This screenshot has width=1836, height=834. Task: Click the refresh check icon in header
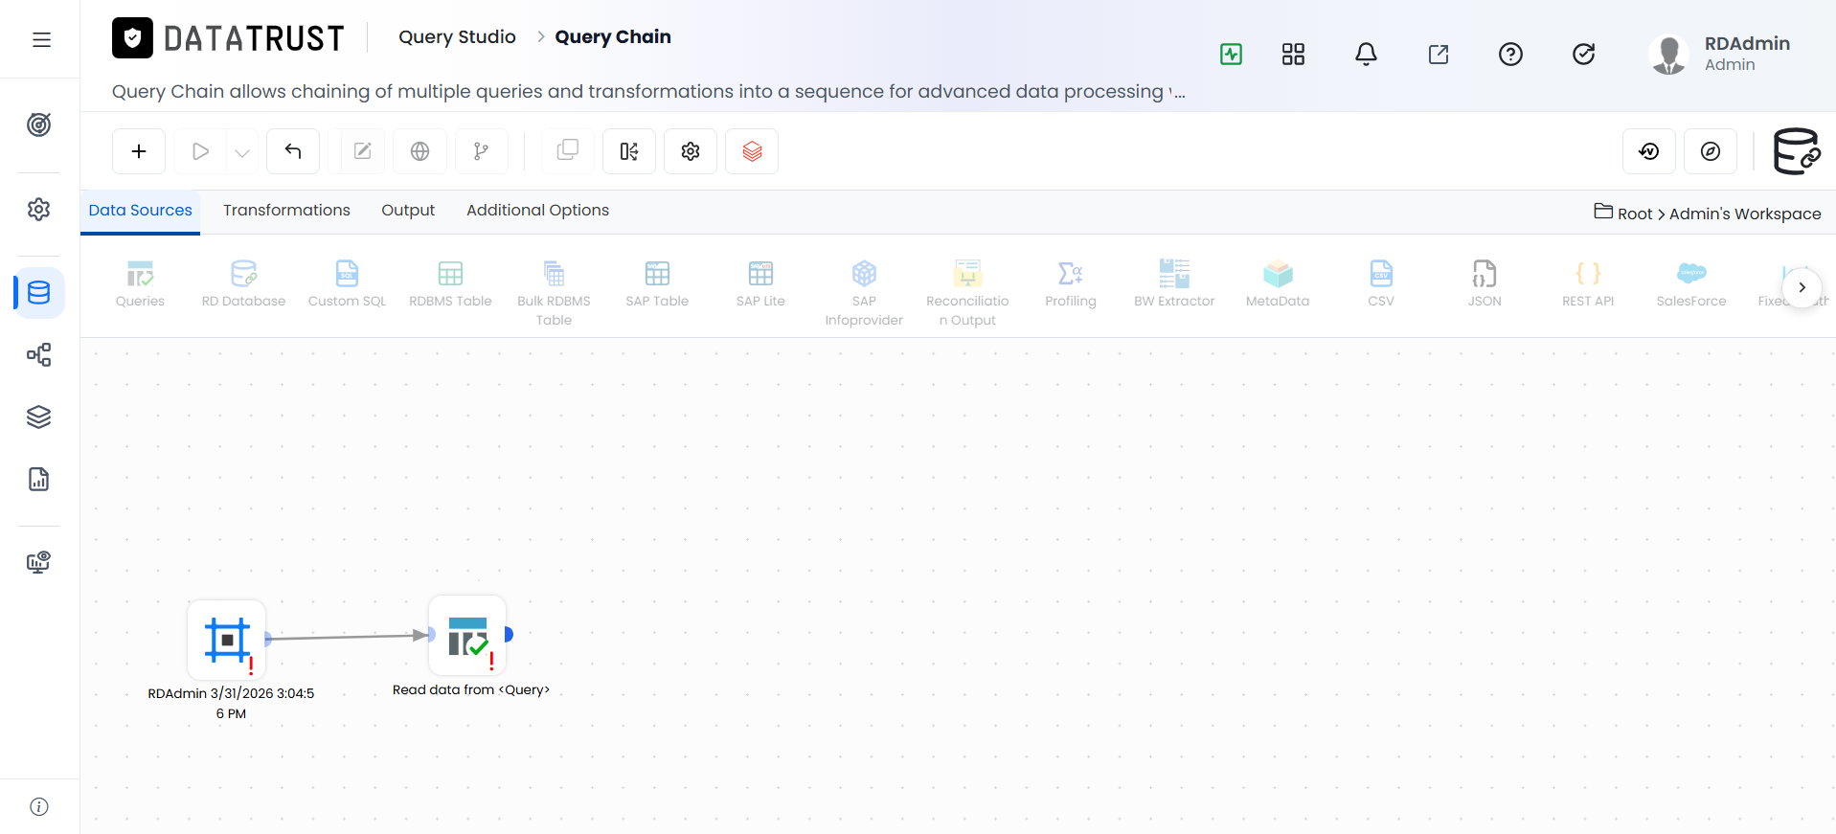click(x=1584, y=54)
